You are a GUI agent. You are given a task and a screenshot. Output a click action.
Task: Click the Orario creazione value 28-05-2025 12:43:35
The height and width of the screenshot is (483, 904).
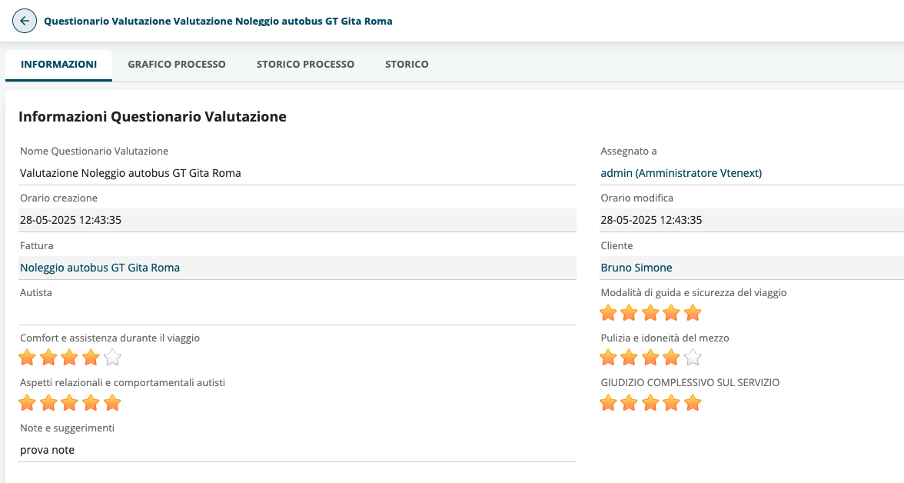[x=71, y=220]
